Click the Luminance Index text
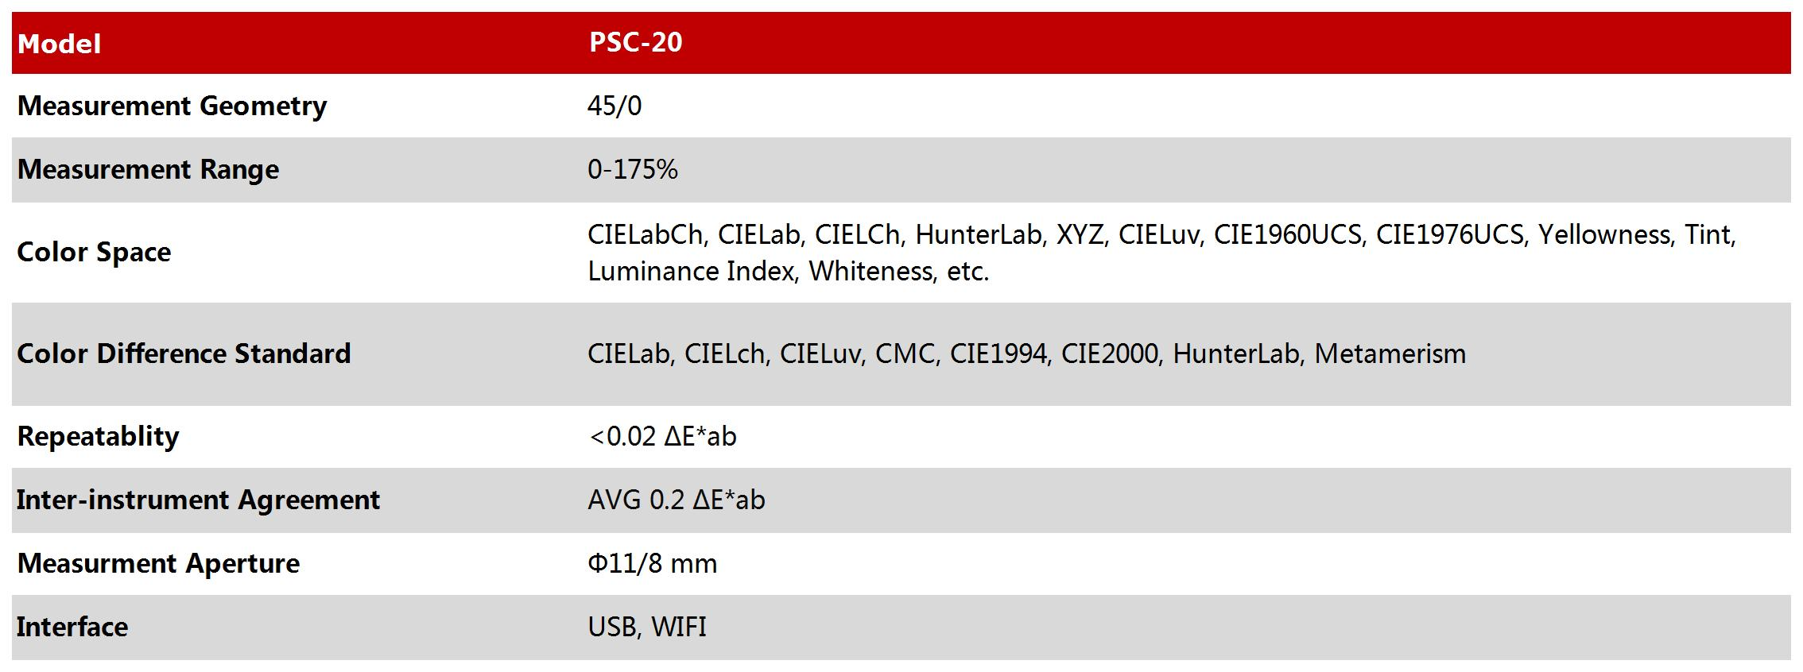 [691, 272]
